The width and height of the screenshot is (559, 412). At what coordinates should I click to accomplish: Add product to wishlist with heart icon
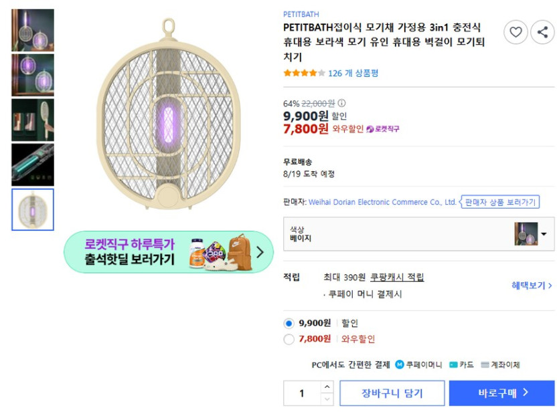coord(516,32)
